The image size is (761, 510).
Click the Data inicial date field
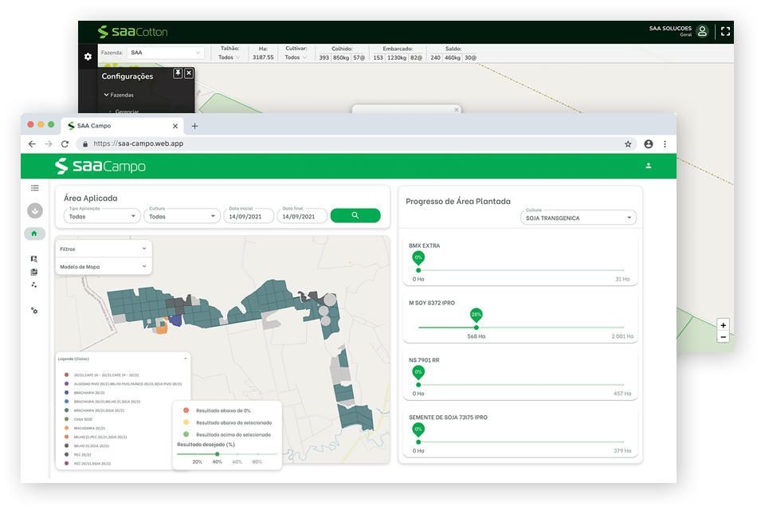pos(249,216)
